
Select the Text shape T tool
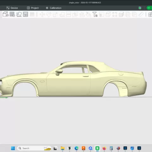[x=95, y=14]
